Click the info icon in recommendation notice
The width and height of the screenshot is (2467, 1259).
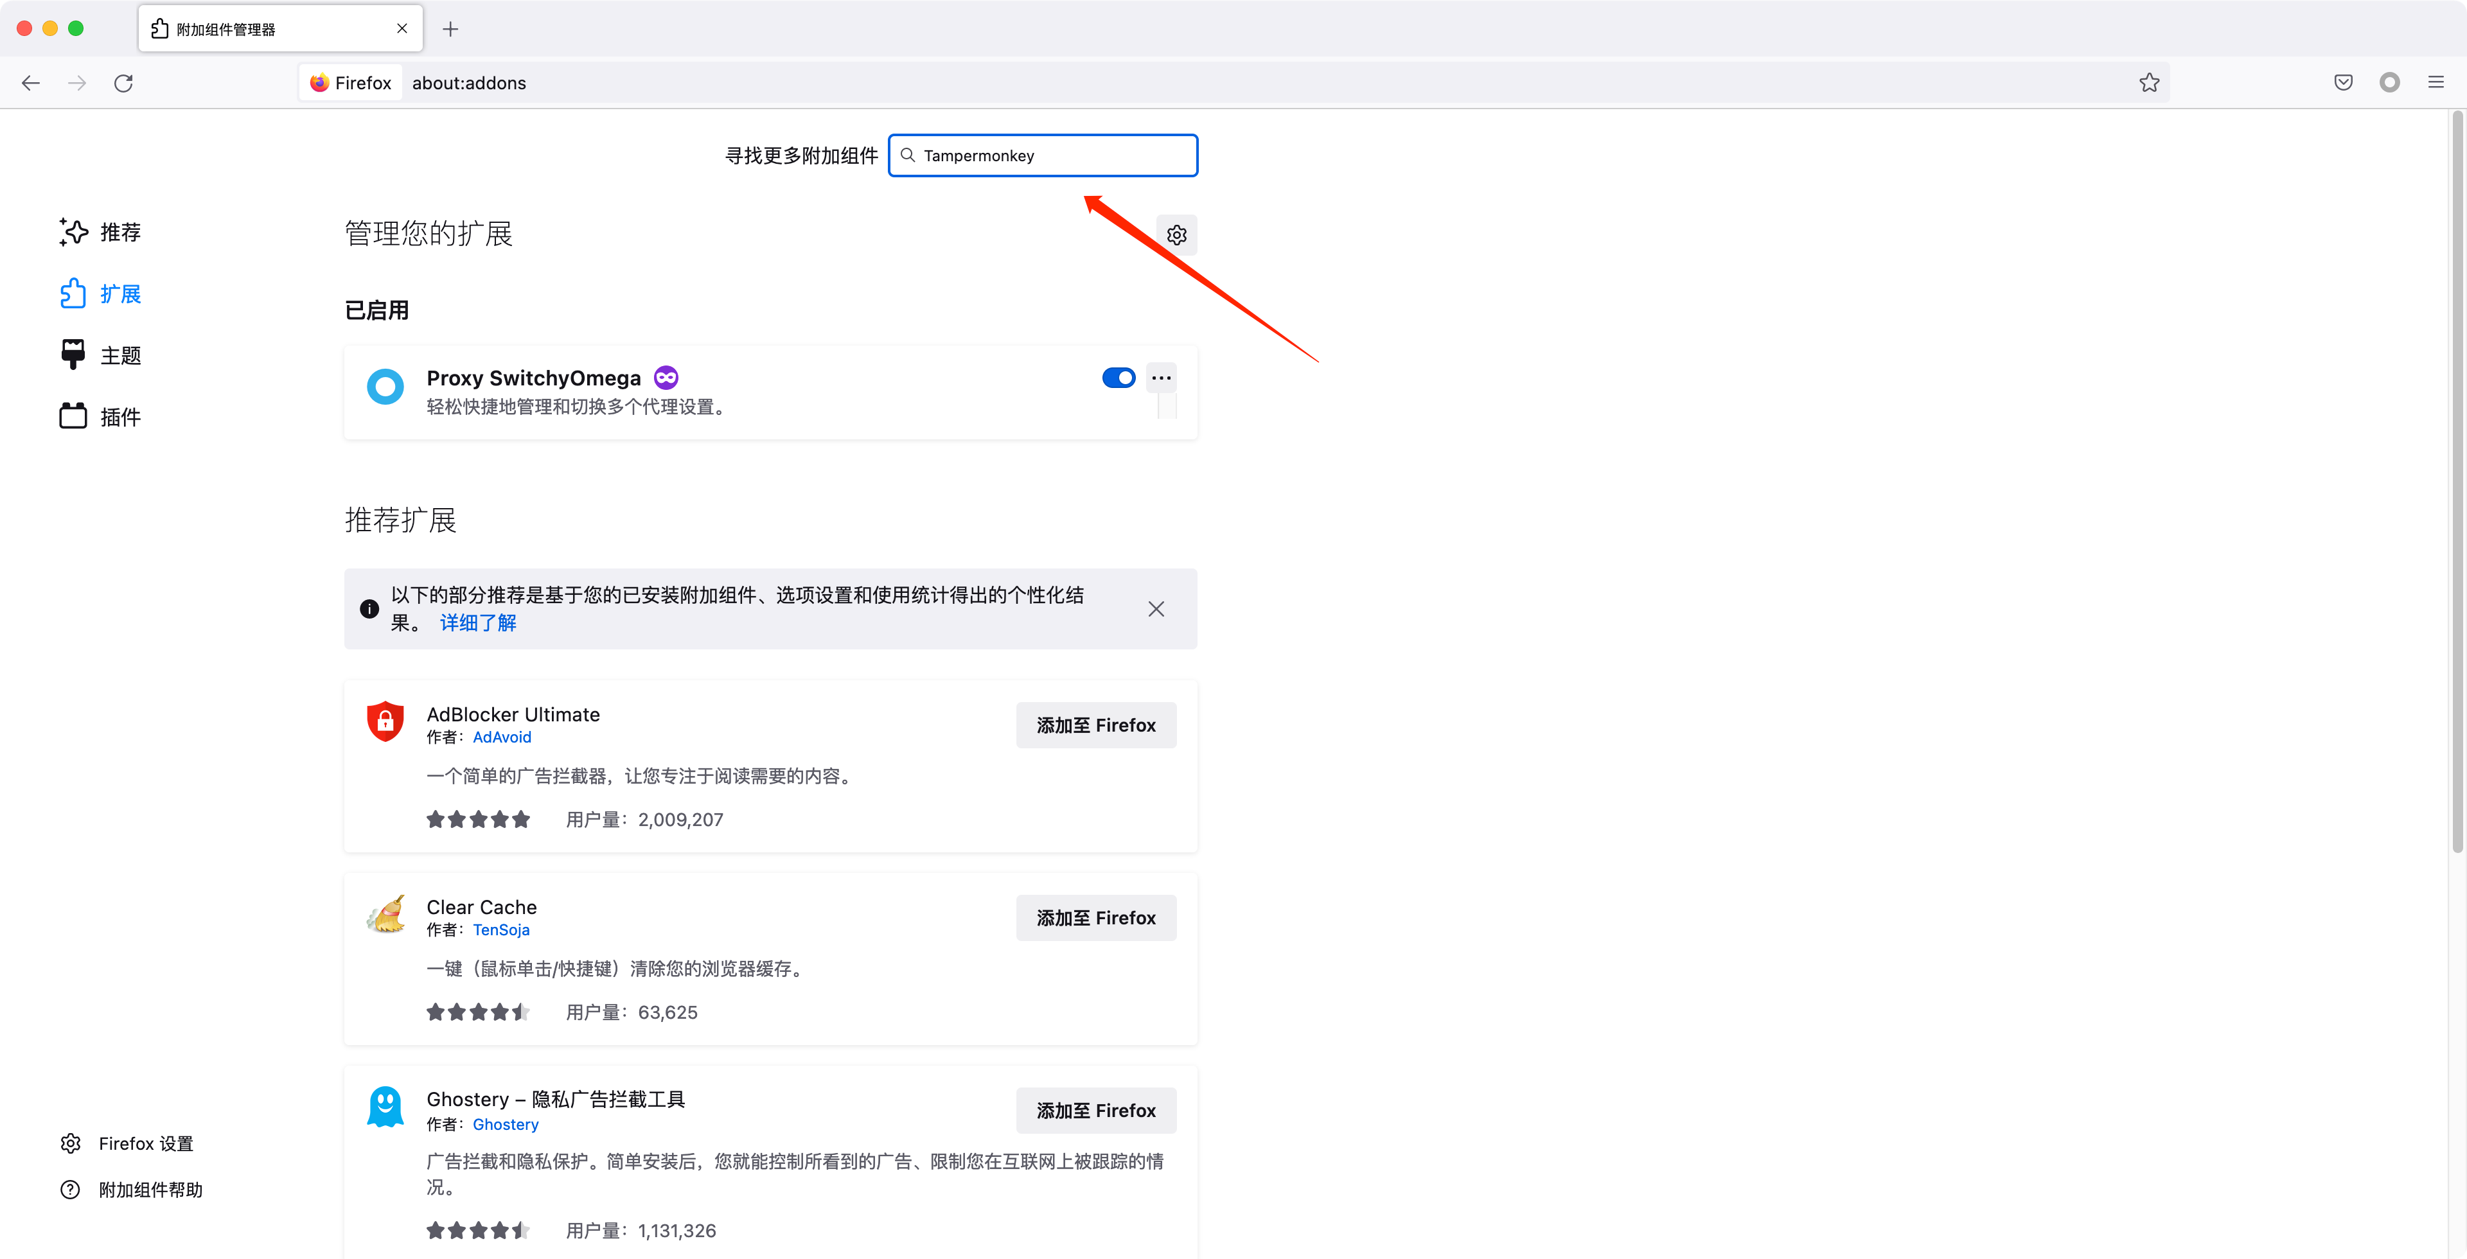369,609
